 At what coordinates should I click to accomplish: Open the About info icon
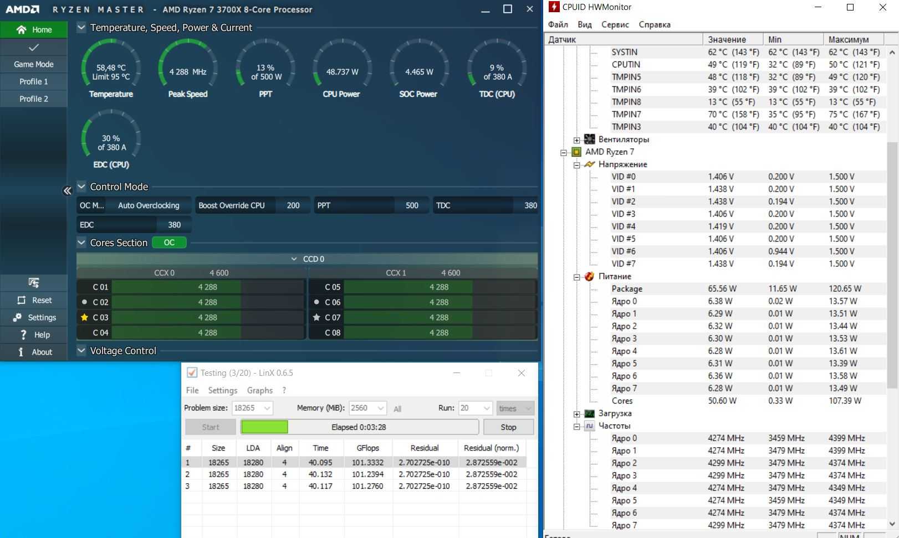click(x=21, y=352)
